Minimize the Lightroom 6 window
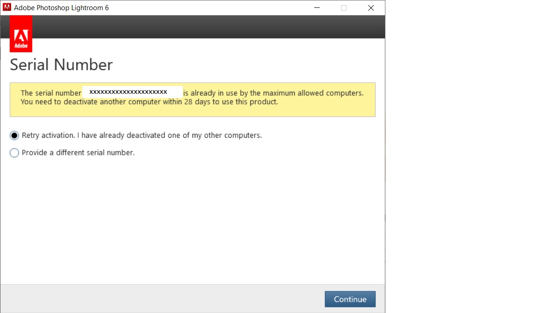This screenshot has width=533, height=313. pyautogui.click(x=317, y=7)
